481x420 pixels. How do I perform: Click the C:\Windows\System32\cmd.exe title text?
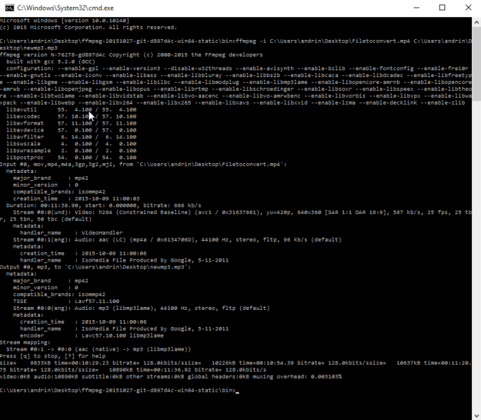tap(65, 8)
